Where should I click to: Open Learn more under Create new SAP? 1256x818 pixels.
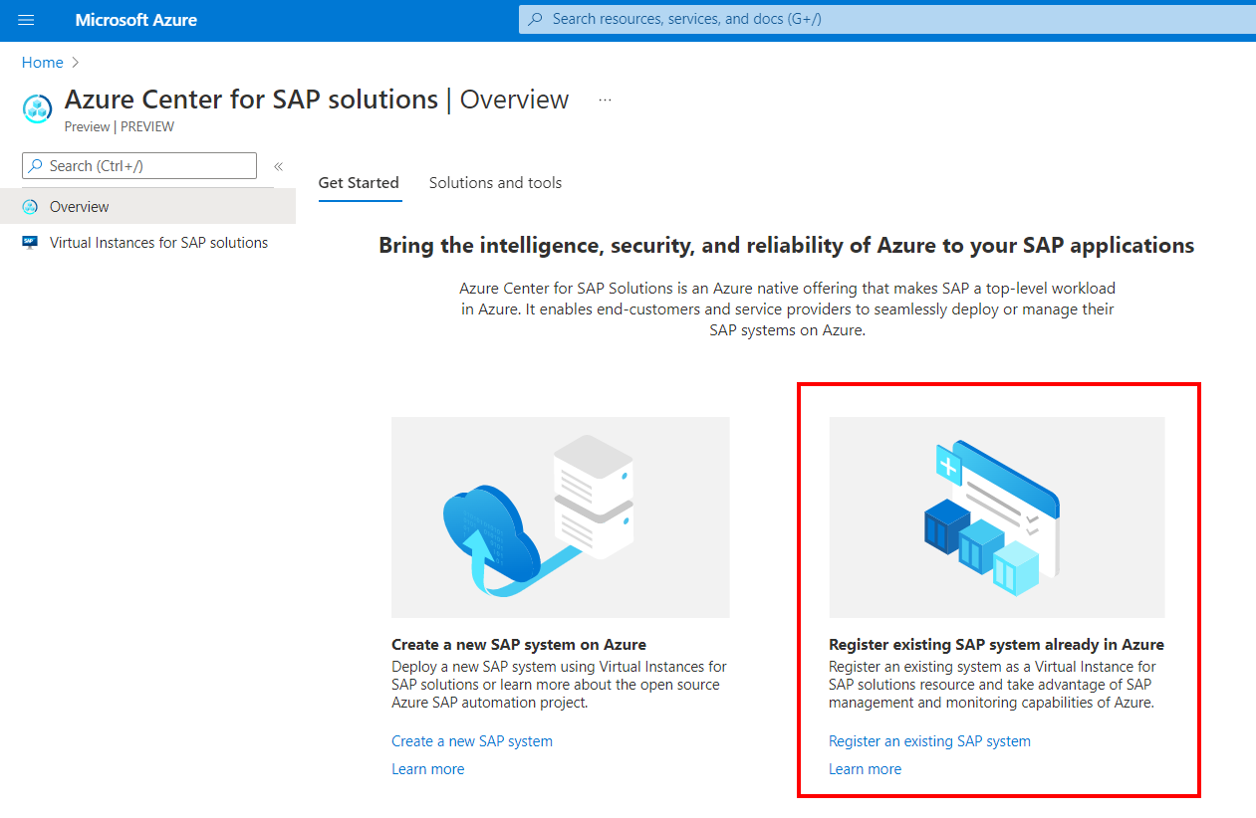pyautogui.click(x=428, y=769)
